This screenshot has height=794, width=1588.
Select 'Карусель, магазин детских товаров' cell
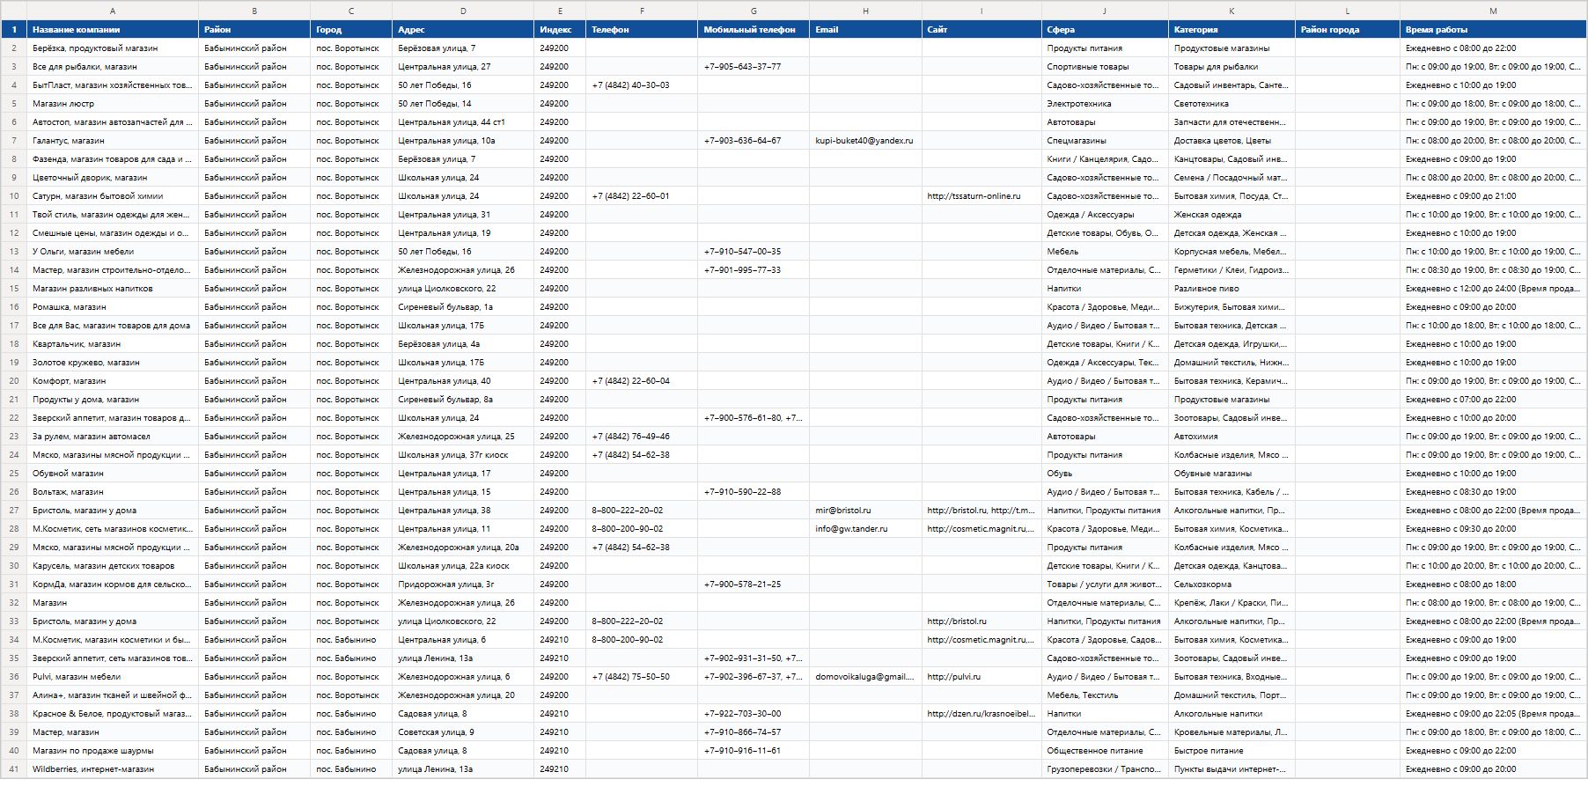click(x=113, y=566)
